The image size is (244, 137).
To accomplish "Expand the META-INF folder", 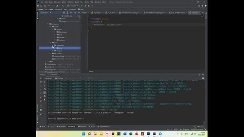I will [50, 53].
